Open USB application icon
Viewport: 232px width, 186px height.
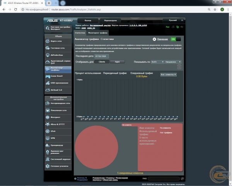coord(48,83)
